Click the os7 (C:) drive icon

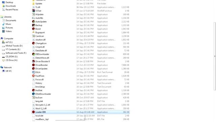pos(3,42)
